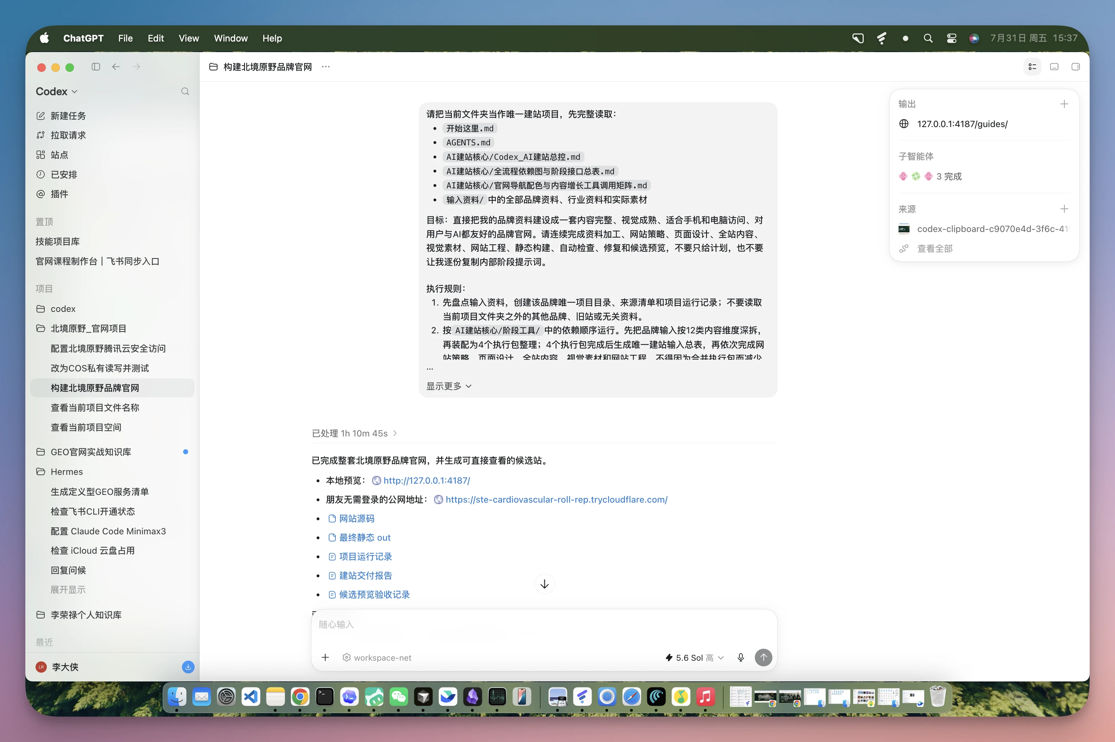Open task 配置北境原野腾讯云安全访问
This screenshot has width=1115, height=742.
pyautogui.click(x=108, y=348)
